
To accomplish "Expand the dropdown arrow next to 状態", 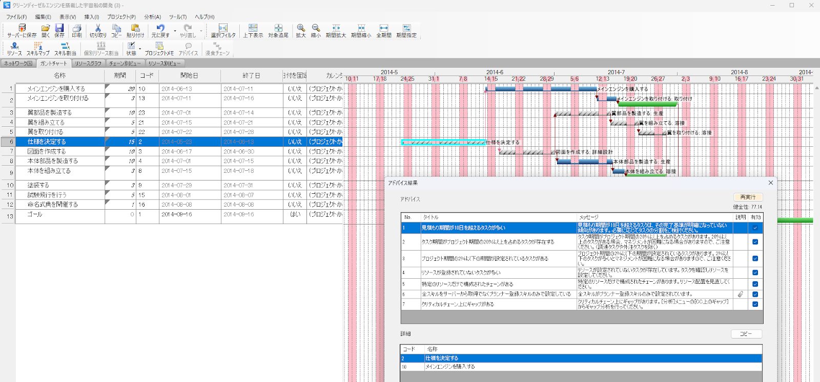I will 140,49.
